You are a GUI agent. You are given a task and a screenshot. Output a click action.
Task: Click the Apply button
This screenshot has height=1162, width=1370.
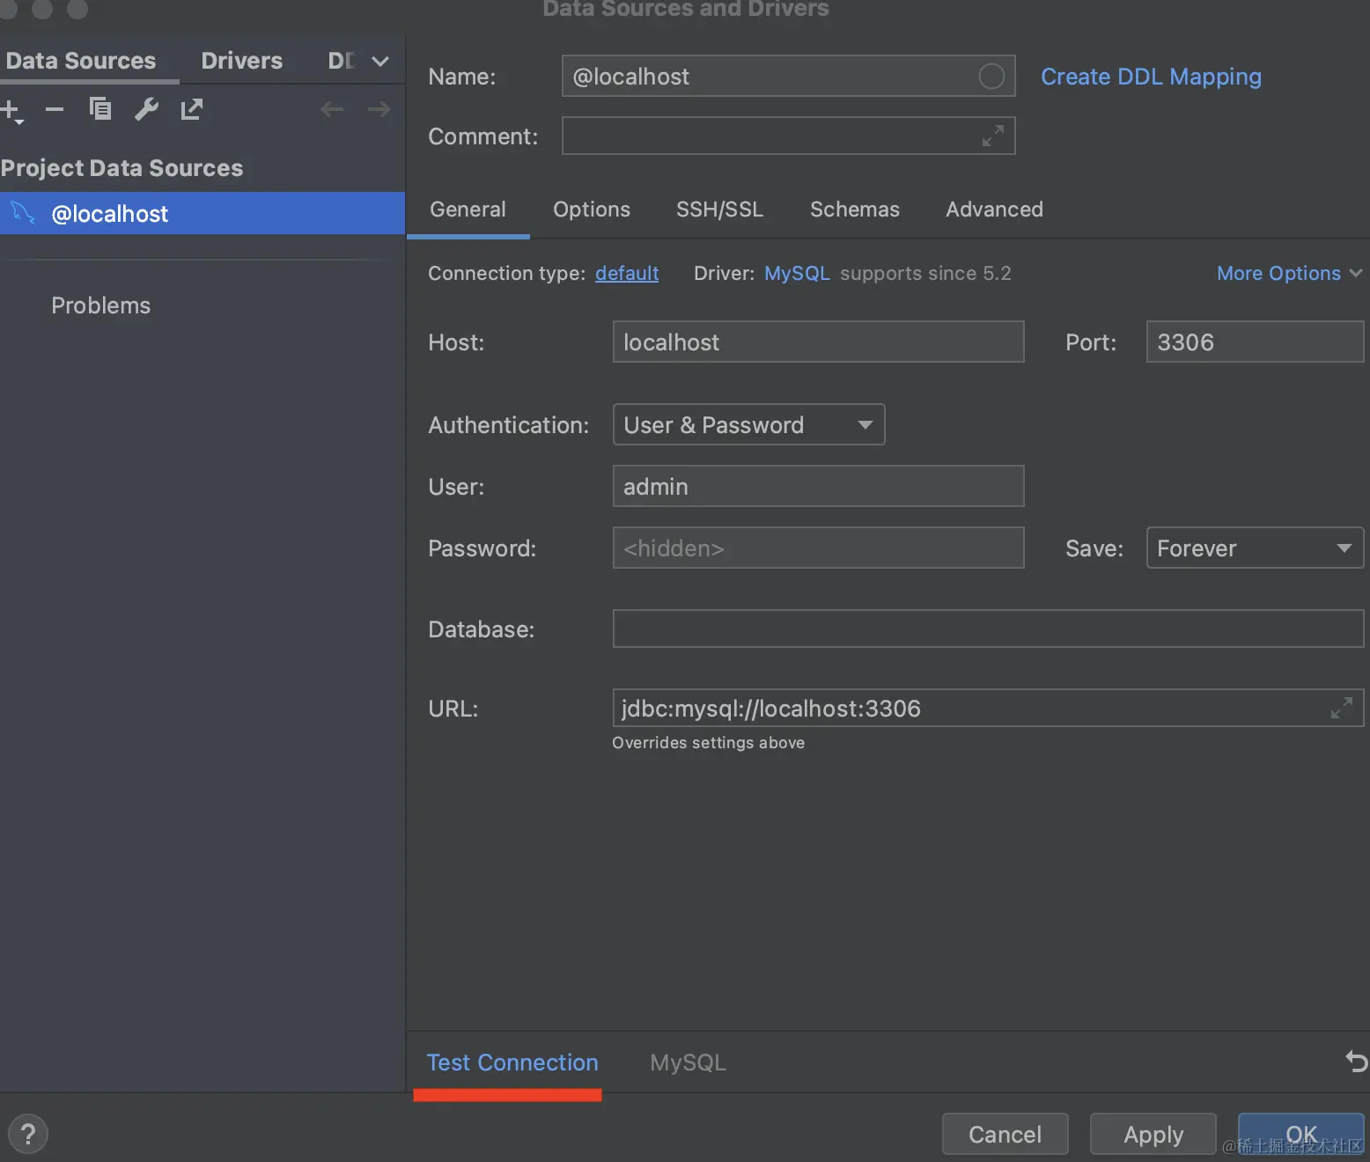tap(1153, 1134)
